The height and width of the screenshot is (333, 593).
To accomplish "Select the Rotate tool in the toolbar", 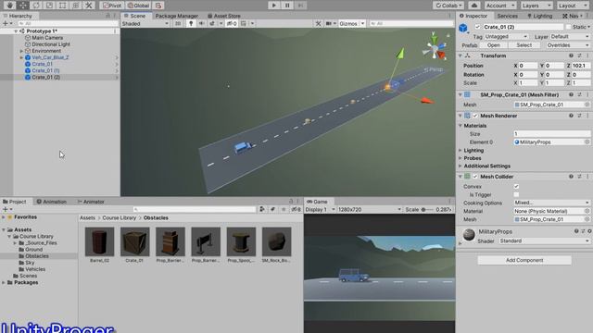I will [36, 6].
